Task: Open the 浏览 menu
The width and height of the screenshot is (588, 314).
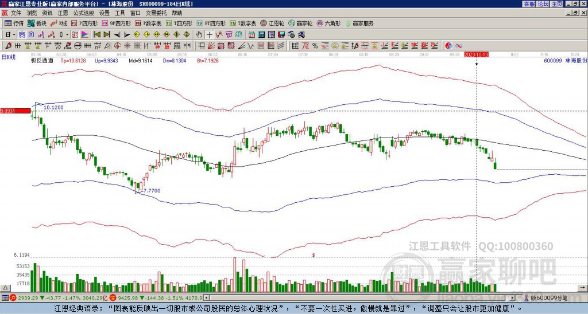Action: 32,13
